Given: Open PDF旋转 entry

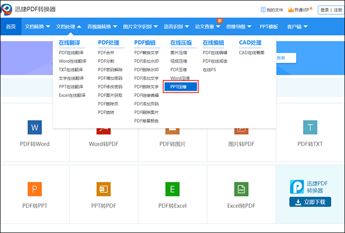Looking at the screenshot, I should pos(106,112).
